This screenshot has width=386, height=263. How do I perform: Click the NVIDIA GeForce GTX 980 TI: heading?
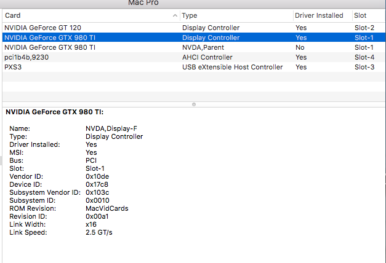click(x=55, y=112)
